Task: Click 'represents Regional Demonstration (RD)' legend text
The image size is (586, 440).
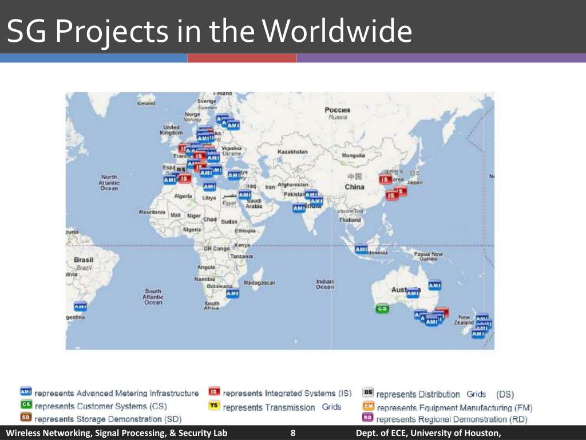Action: [x=452, y=419]
